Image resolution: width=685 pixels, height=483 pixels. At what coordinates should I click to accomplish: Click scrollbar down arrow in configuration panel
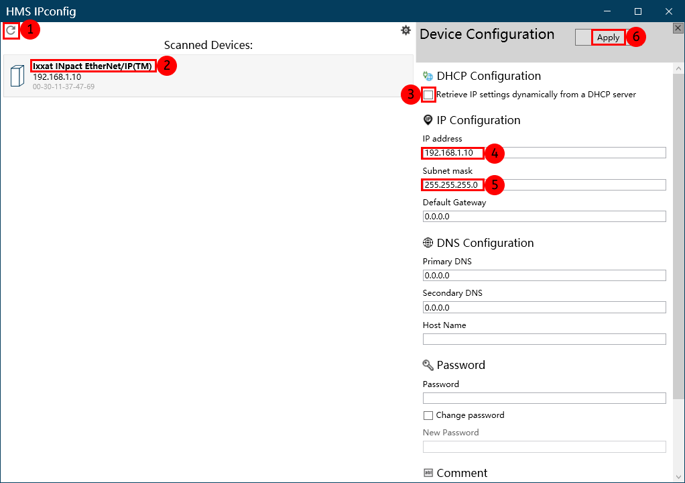tap(678, 476)
